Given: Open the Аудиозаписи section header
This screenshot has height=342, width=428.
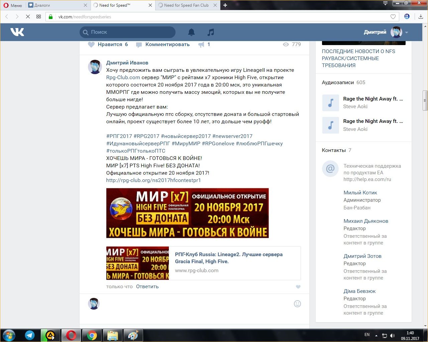Looking at the screenshot, I should (x=343, y=82).
